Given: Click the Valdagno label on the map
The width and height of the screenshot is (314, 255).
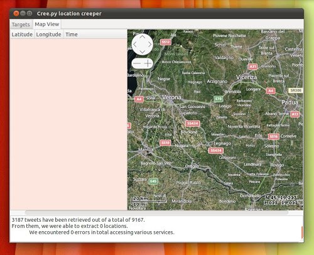Looking at the screenshot, I should pos(224,58).
